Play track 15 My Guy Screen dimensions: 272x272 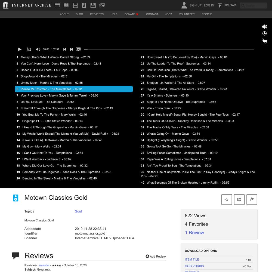[74, 146]
